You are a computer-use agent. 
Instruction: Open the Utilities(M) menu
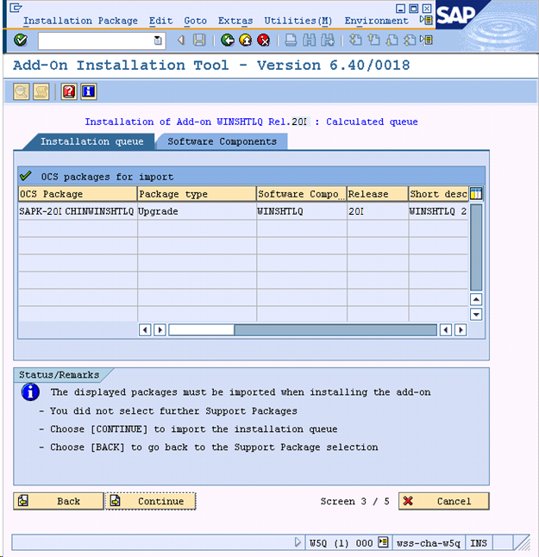click(x=298, y=21)
